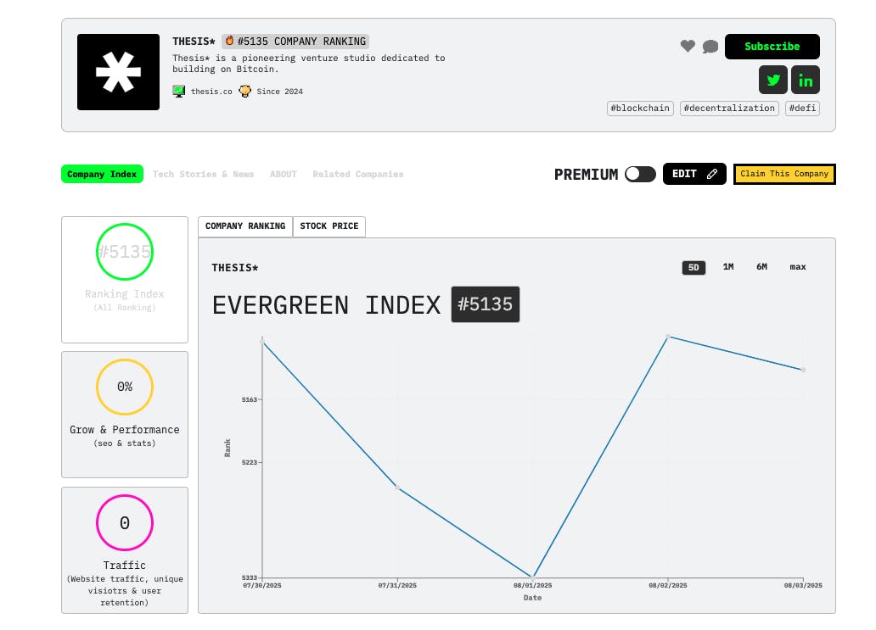Image resolution: width=876 pixels, height=630 pixels.
Task: Show max chart time range
Action: point(798,267)
